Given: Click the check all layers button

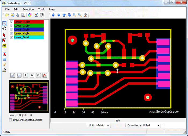Looking at the screenshot, I should point(12,75).
